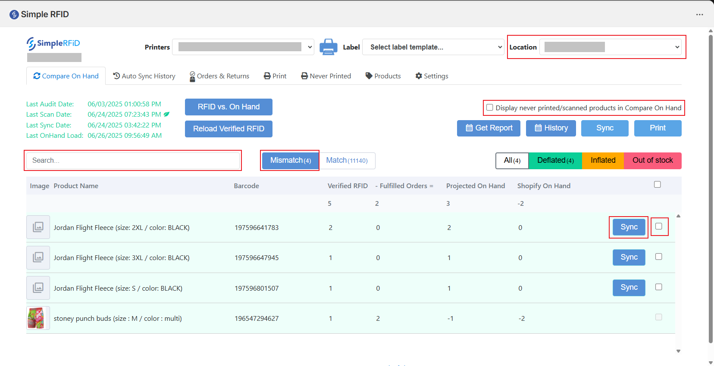
Task: Click the Projected On Hand column header
Action: pyautogui.click(x=476, y=186)
